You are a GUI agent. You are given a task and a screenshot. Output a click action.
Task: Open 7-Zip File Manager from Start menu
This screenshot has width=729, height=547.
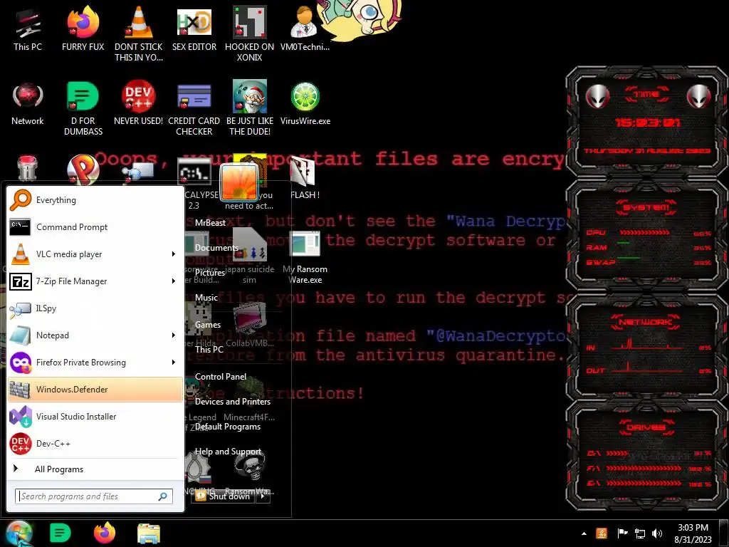click(88, 281)
